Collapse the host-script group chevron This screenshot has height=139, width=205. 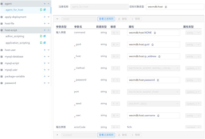48,30
